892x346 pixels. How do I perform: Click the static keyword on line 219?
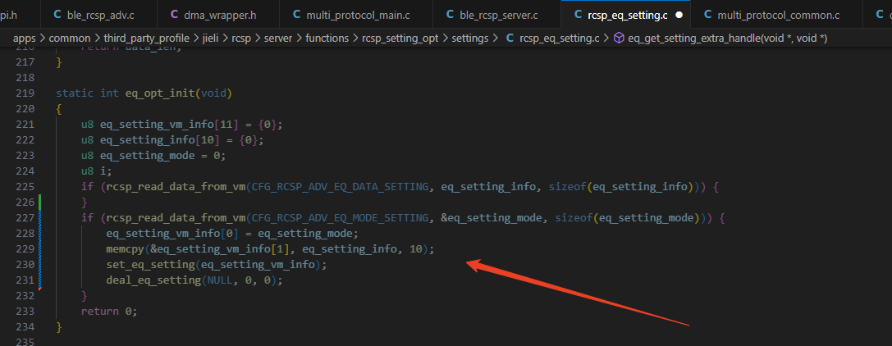(75, 93)
